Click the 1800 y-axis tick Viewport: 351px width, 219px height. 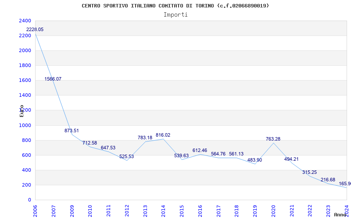click(25, 65)
